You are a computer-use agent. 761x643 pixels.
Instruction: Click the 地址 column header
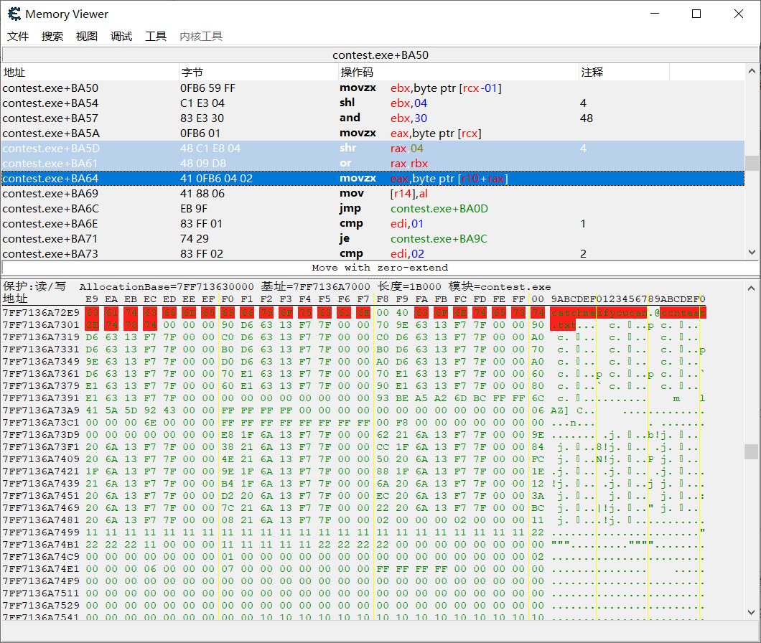pos(90,72)
